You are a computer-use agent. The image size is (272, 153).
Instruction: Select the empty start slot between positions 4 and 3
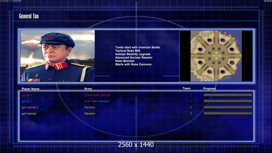point(222,71)
